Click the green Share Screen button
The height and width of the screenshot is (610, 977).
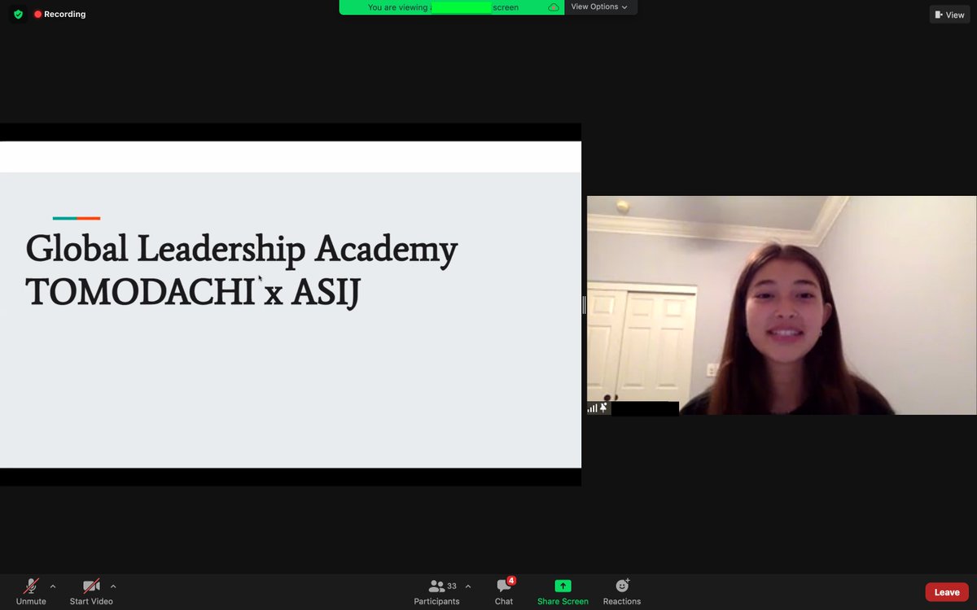(563, 591)
